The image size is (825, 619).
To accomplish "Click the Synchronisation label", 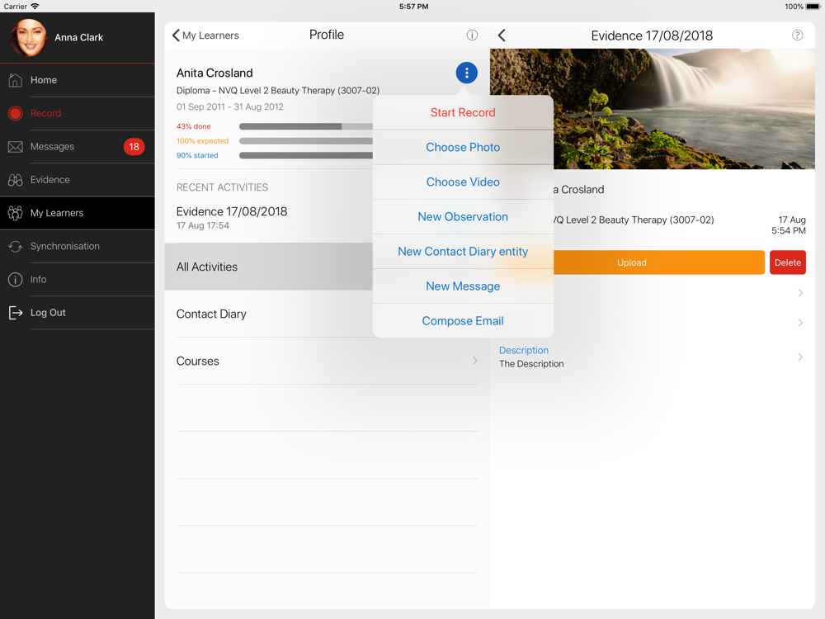I will point(64,246).
